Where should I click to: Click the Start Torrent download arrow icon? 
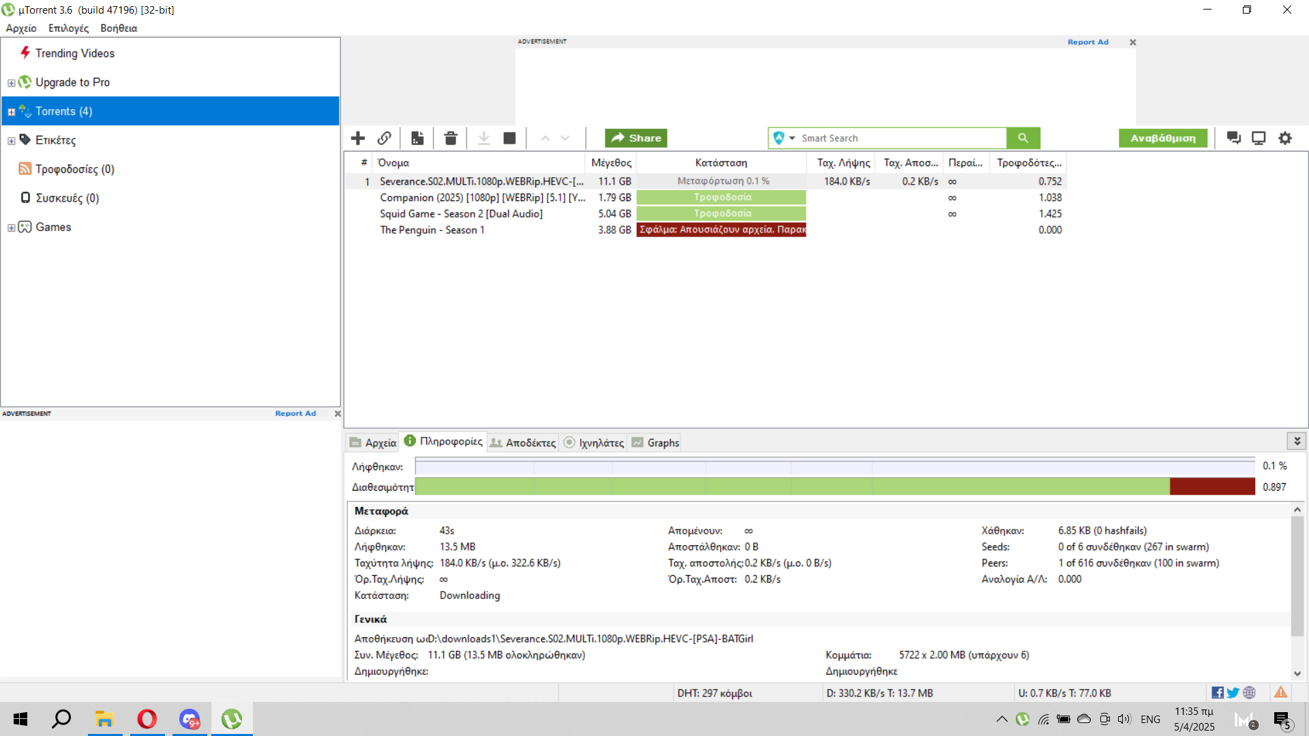(x=484, y=138)
